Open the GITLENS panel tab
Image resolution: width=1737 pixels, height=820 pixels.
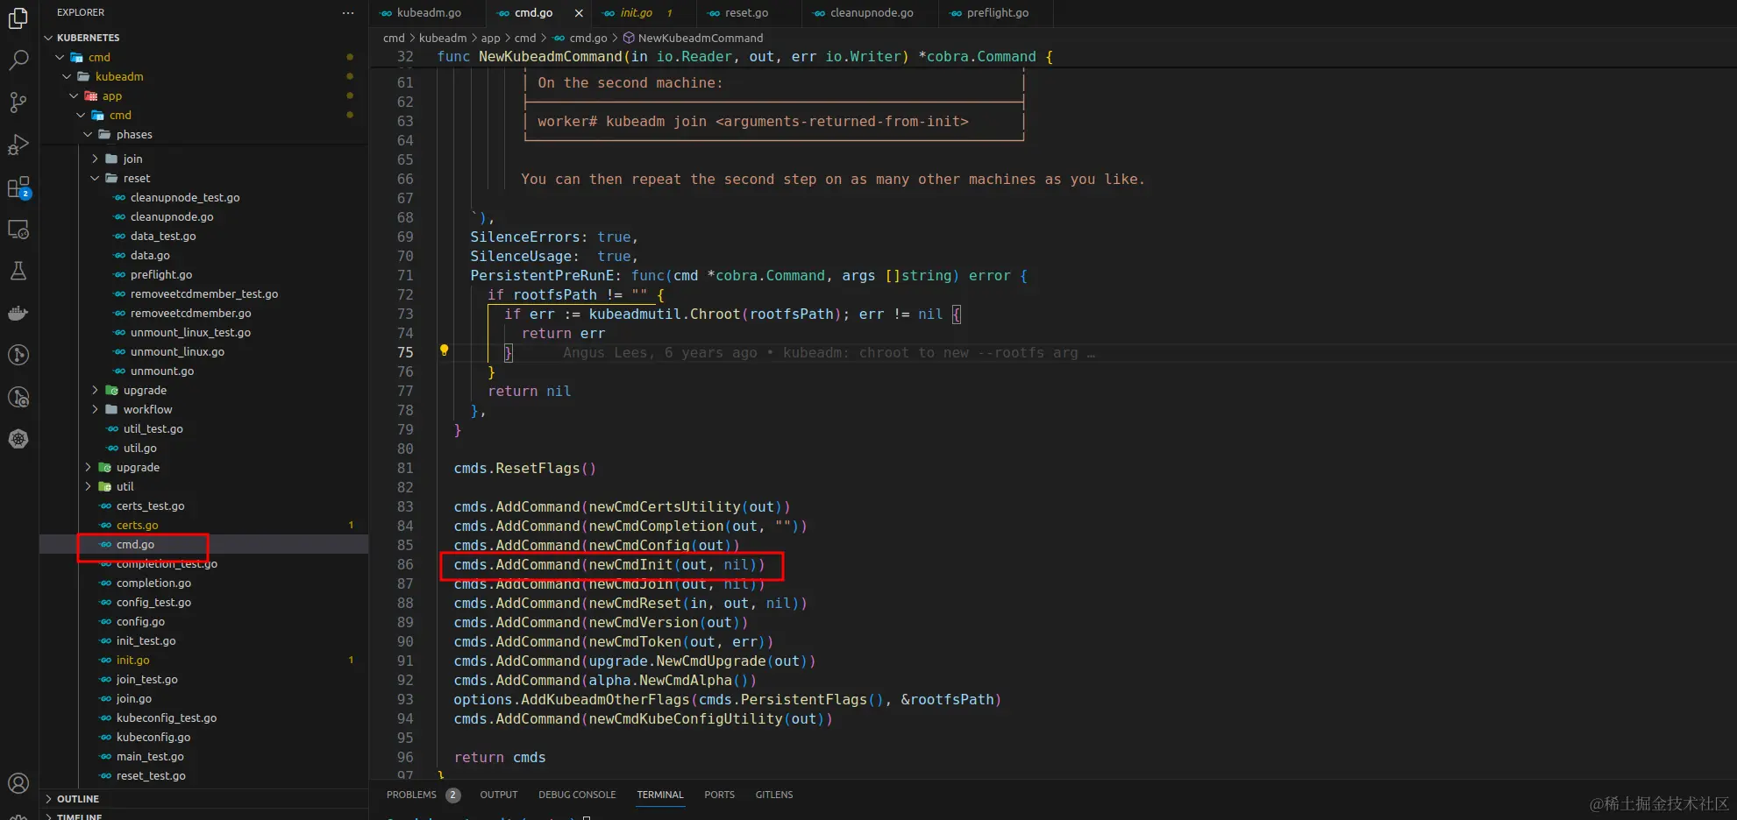pyautogui.click(x=774, y=795)
